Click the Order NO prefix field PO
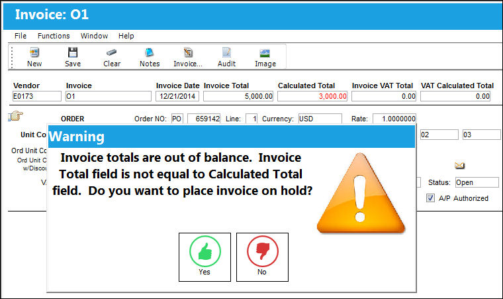This screenshot has height=299, width=503. (x=177, y=119)
